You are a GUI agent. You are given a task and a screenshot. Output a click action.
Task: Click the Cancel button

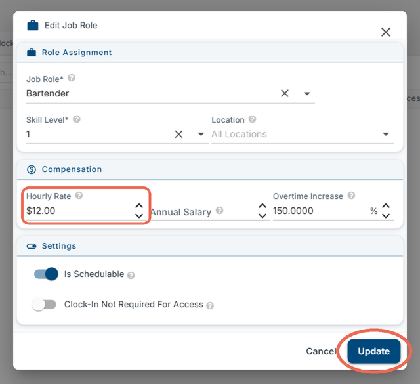321,351
